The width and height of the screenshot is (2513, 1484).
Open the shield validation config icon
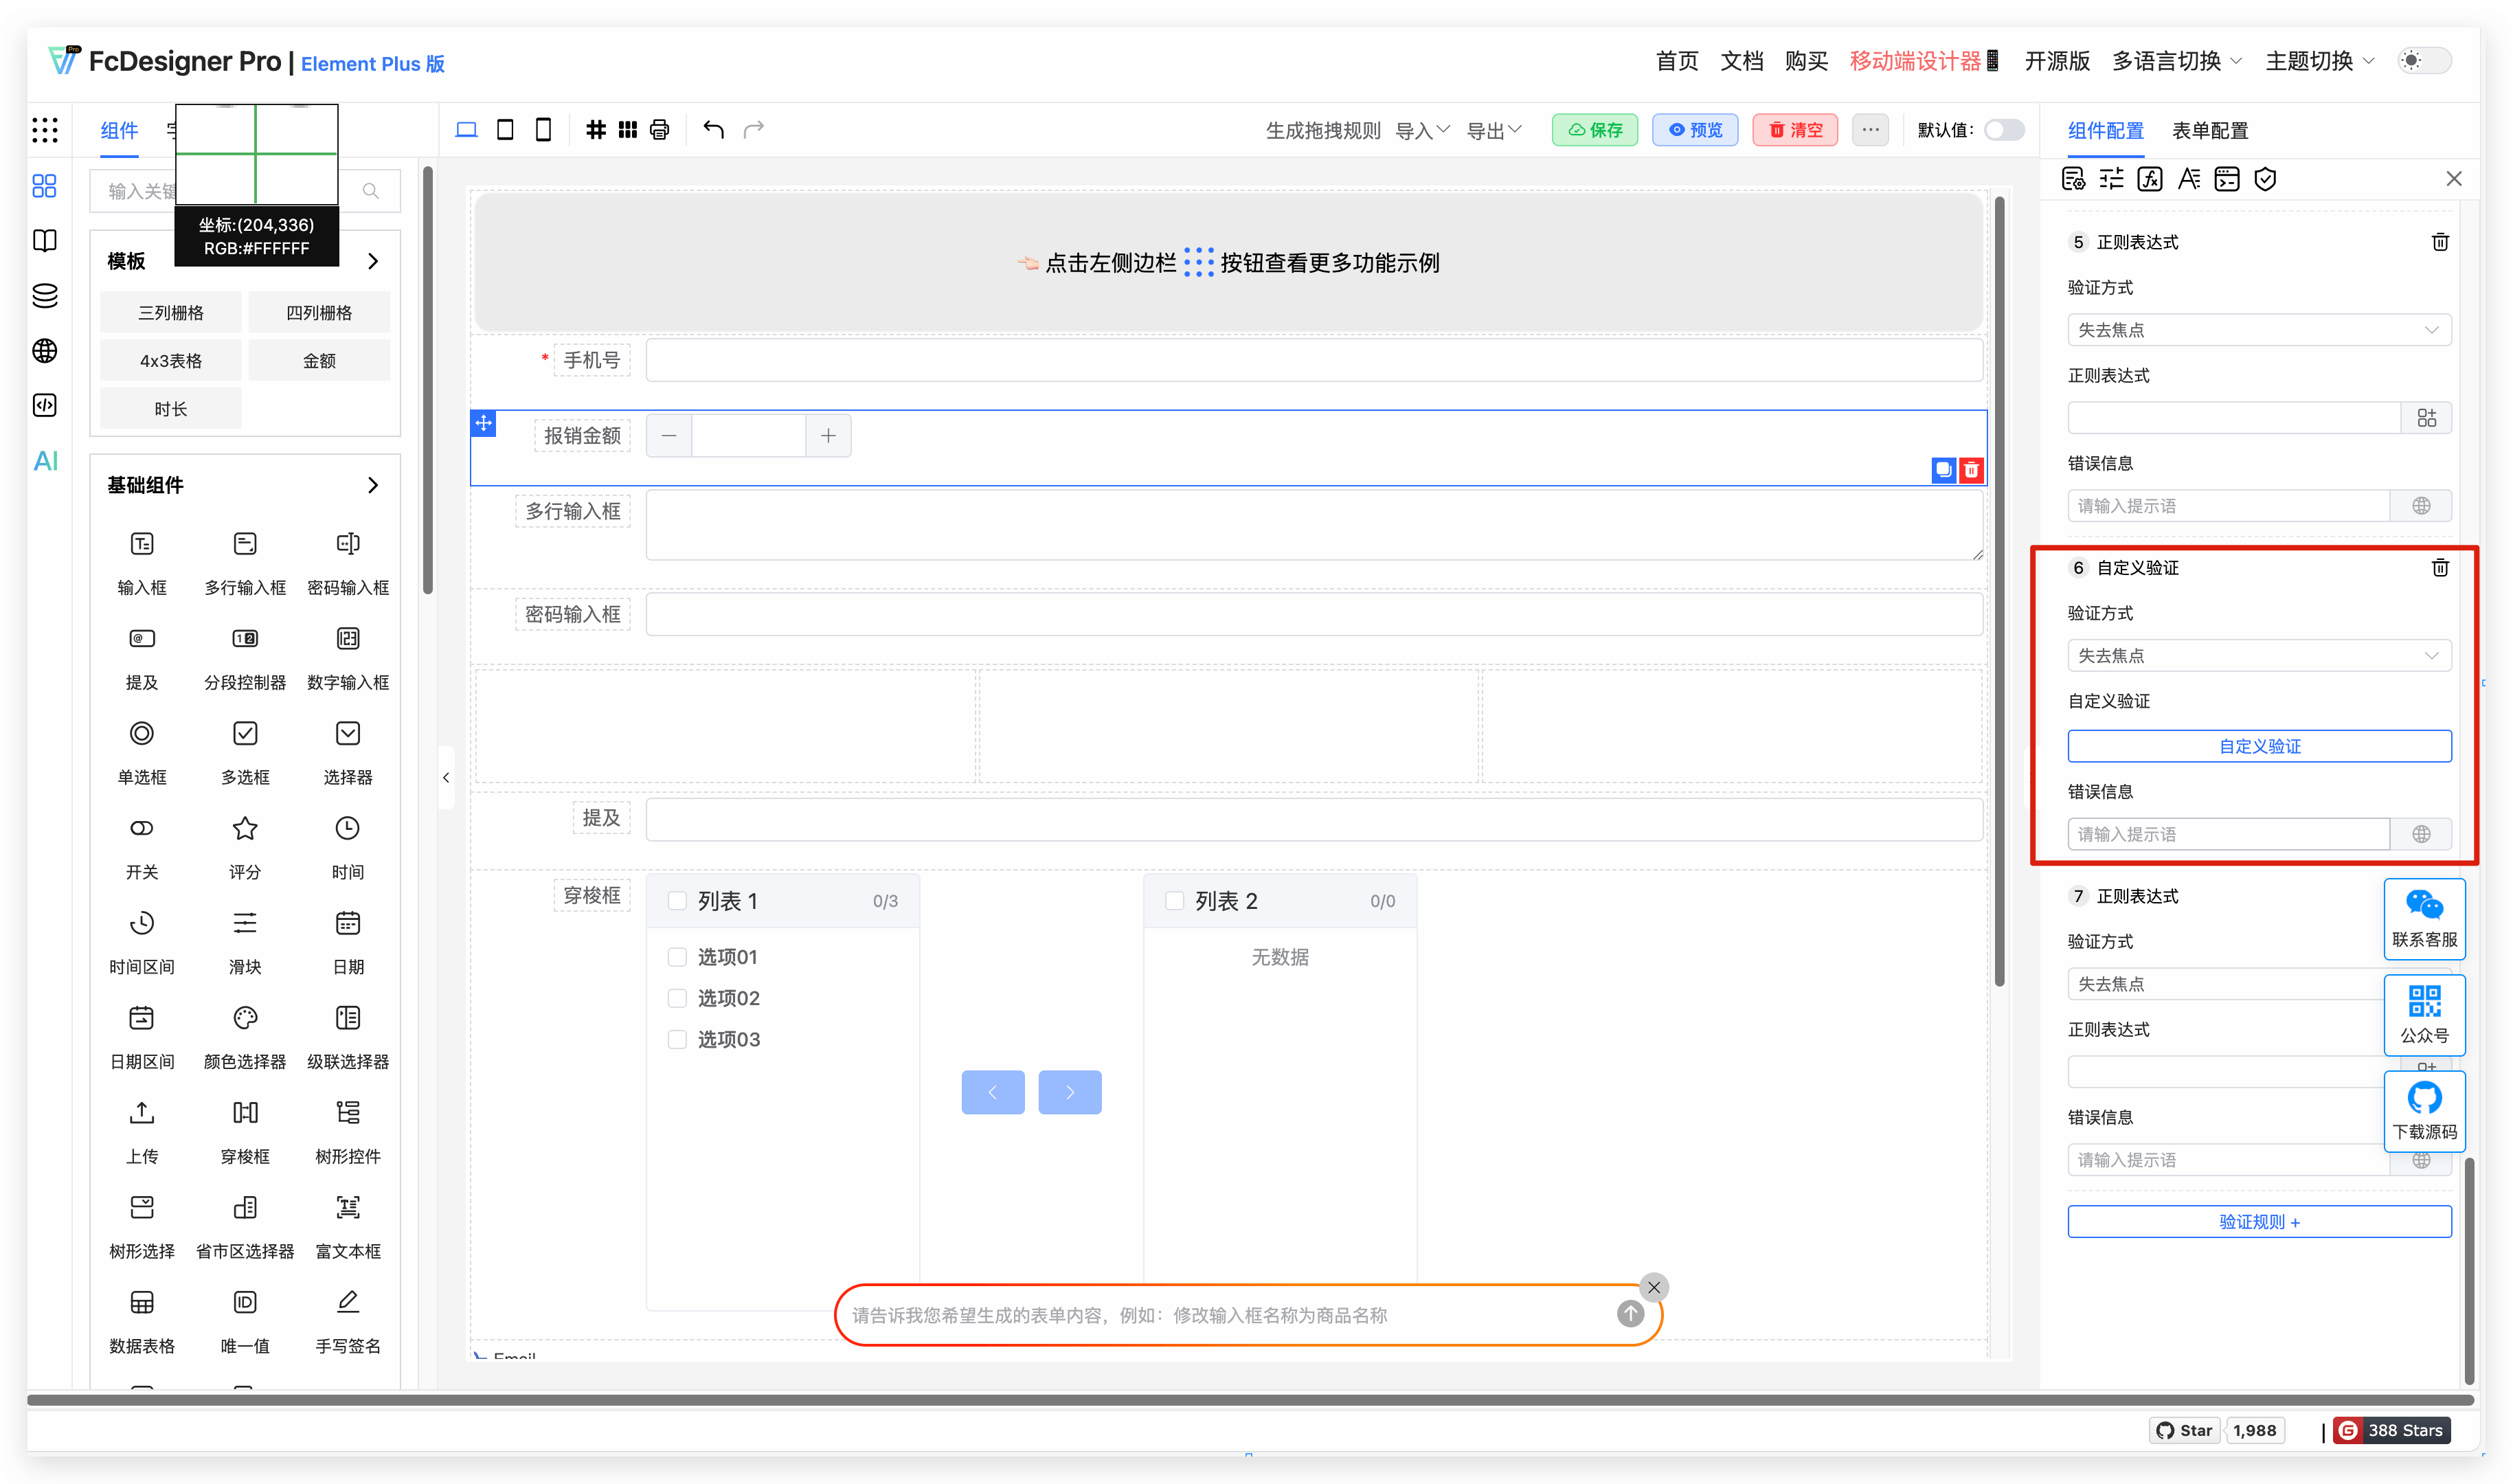tap(2265, 179)
